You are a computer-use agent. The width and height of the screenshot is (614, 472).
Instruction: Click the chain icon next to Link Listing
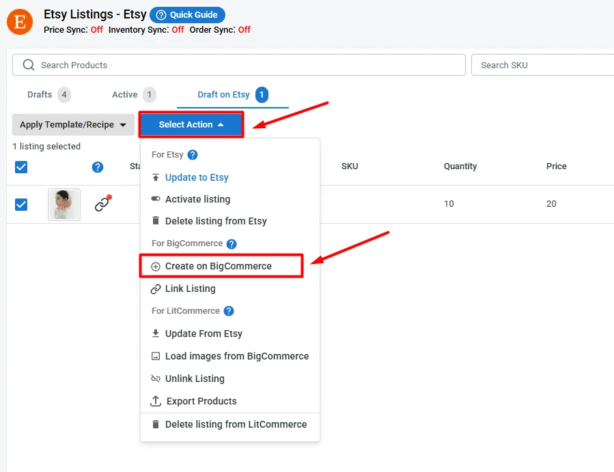155,288
